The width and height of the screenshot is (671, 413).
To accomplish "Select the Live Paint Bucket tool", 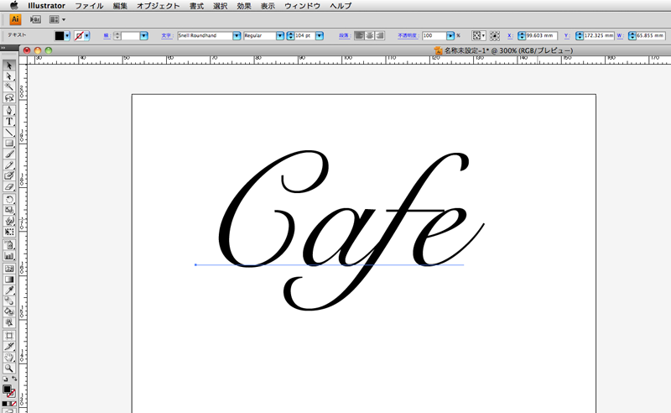I will [9, 312].
